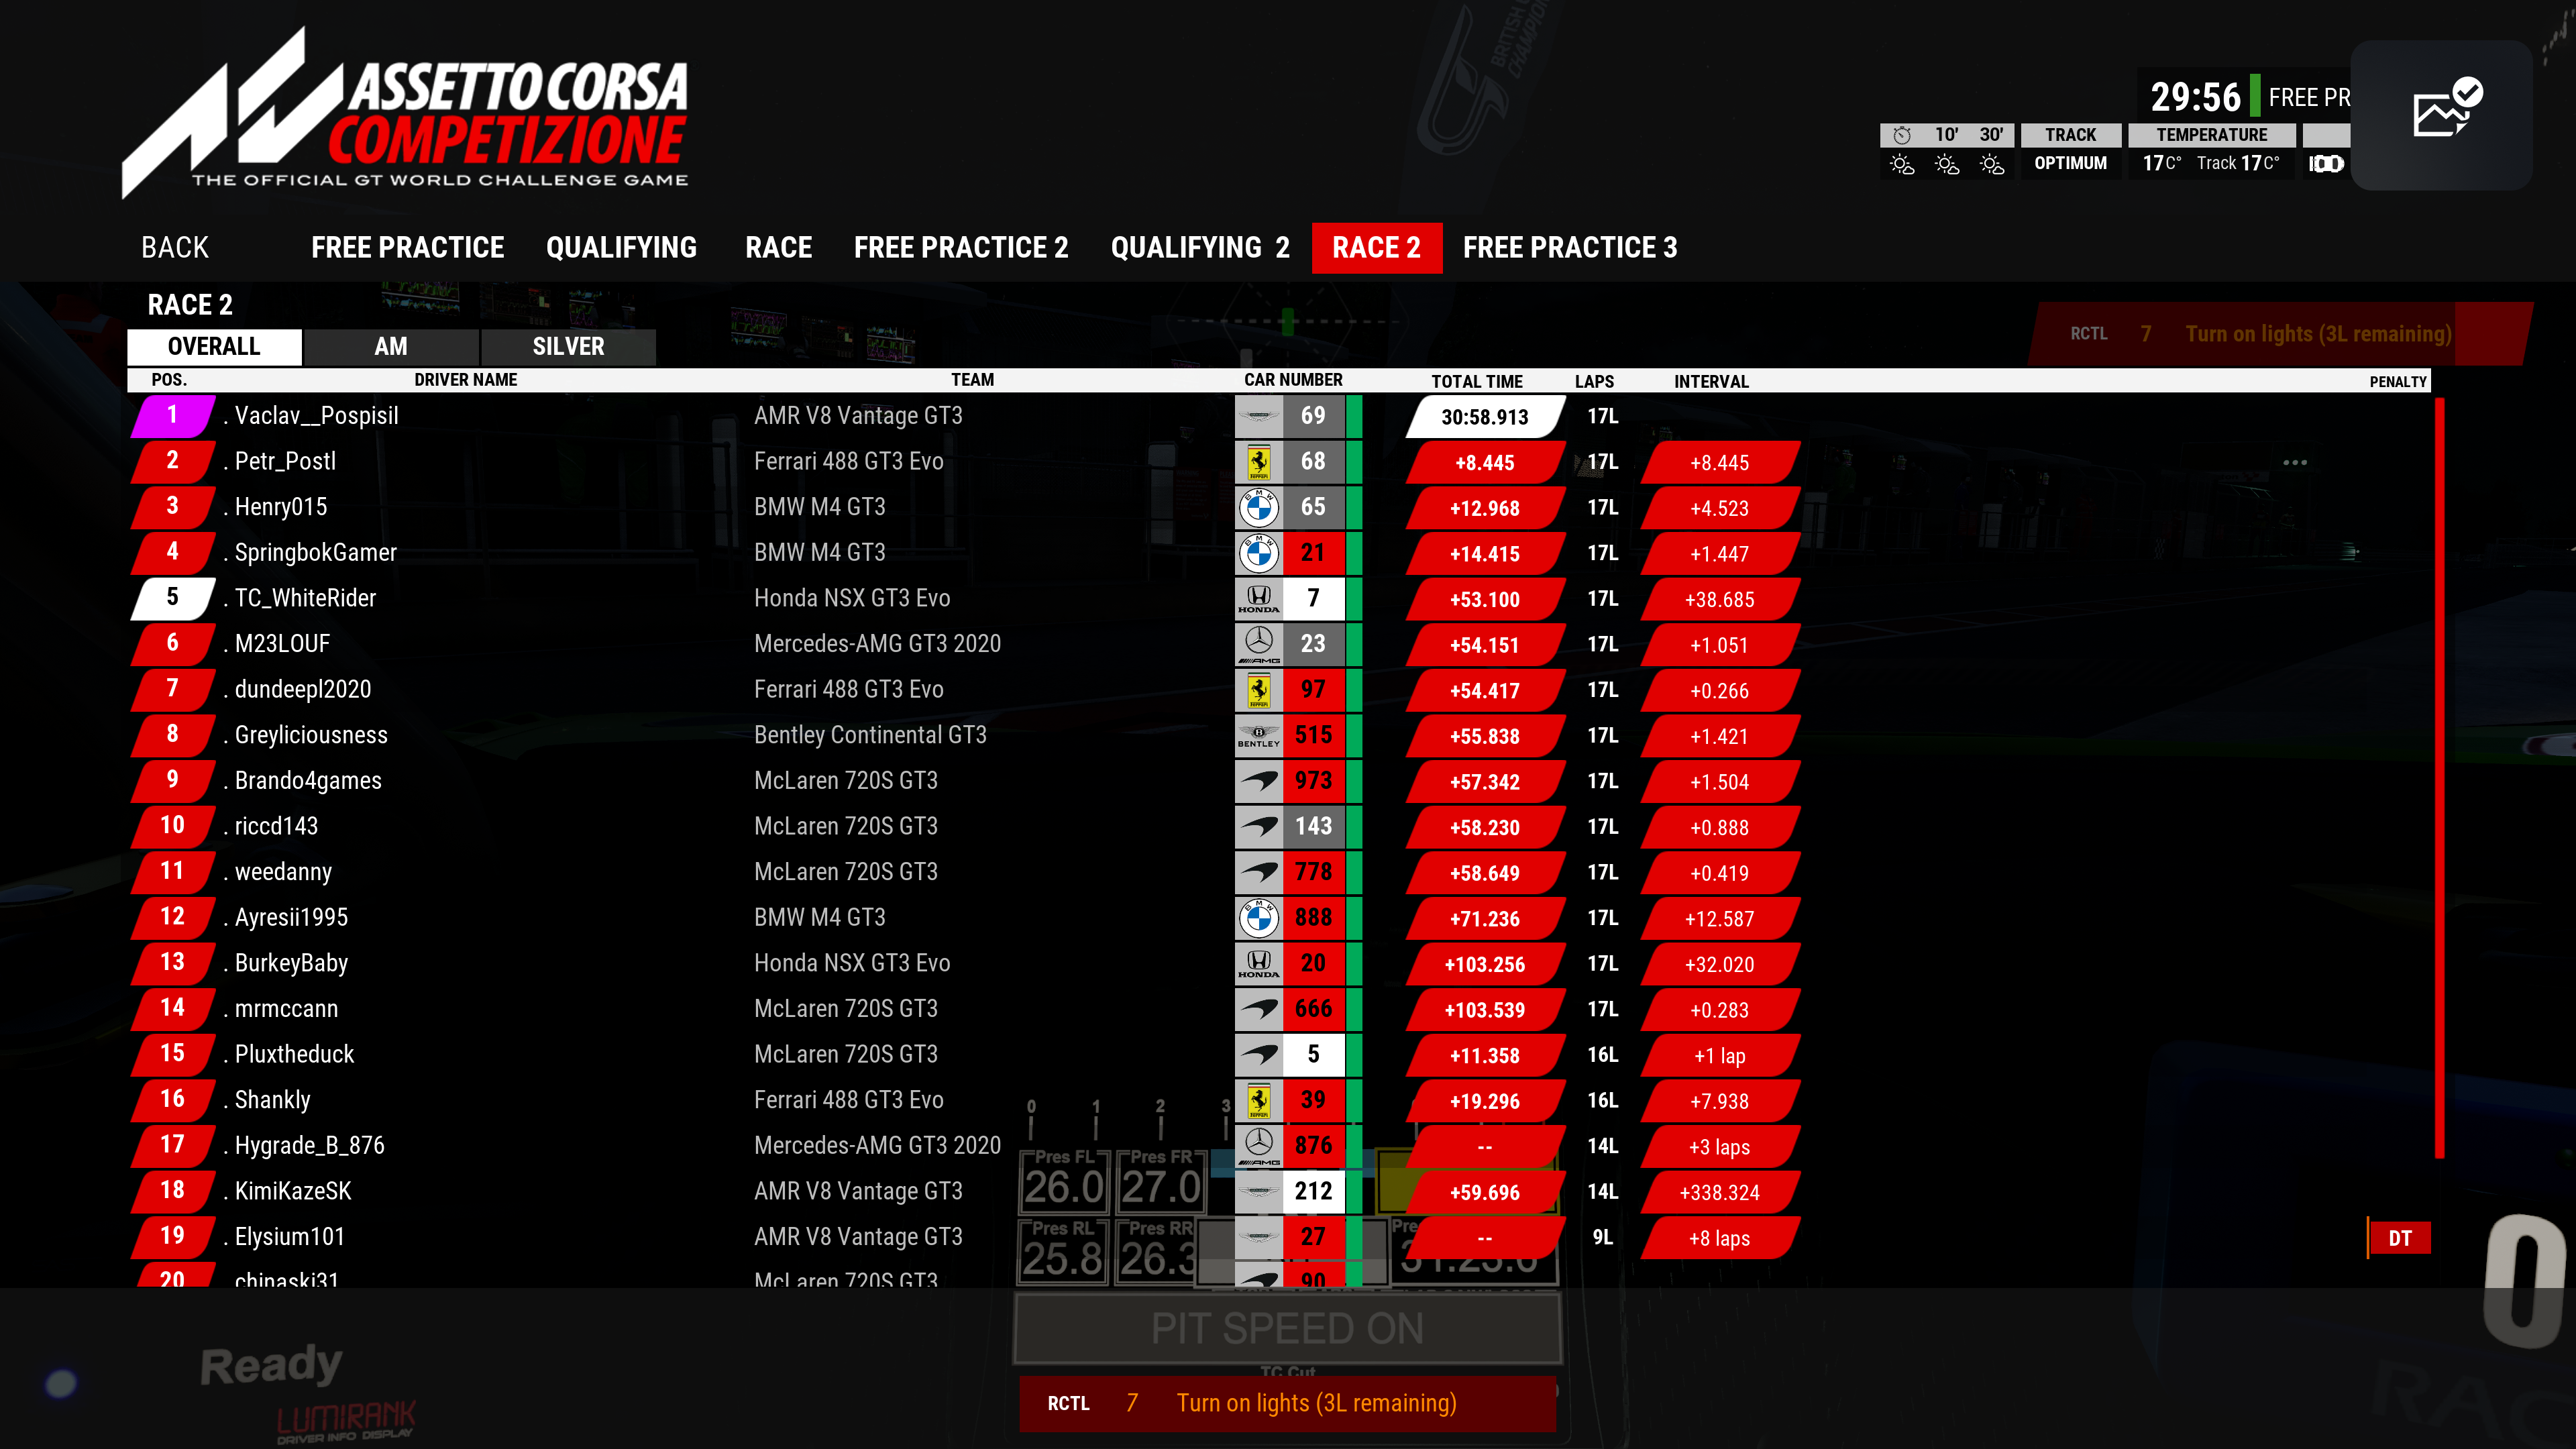Screen dimensions: 2576x1449
Task: Switch to the QUALIFYING session tab
Action: pyautogui.click(x=621, y=247)
